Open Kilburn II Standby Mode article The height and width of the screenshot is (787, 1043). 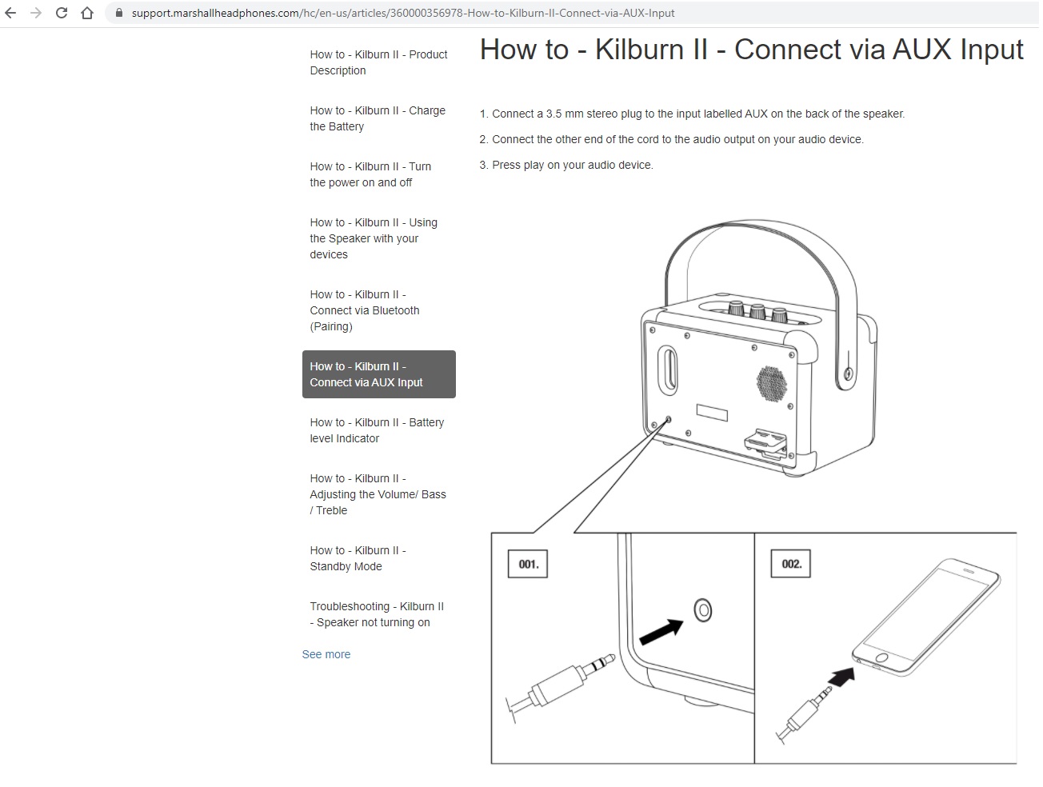358,558
